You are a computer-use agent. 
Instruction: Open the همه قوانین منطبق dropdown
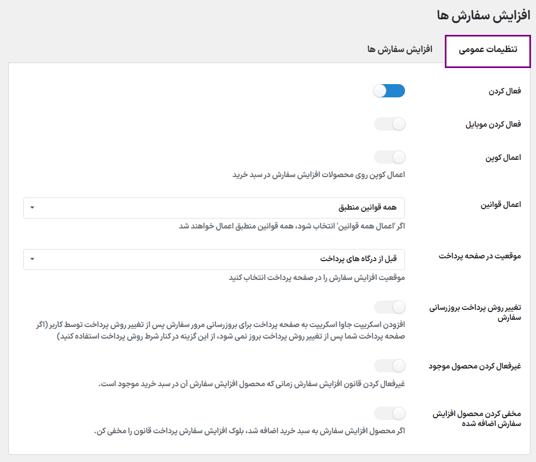(x=214, y=207)
